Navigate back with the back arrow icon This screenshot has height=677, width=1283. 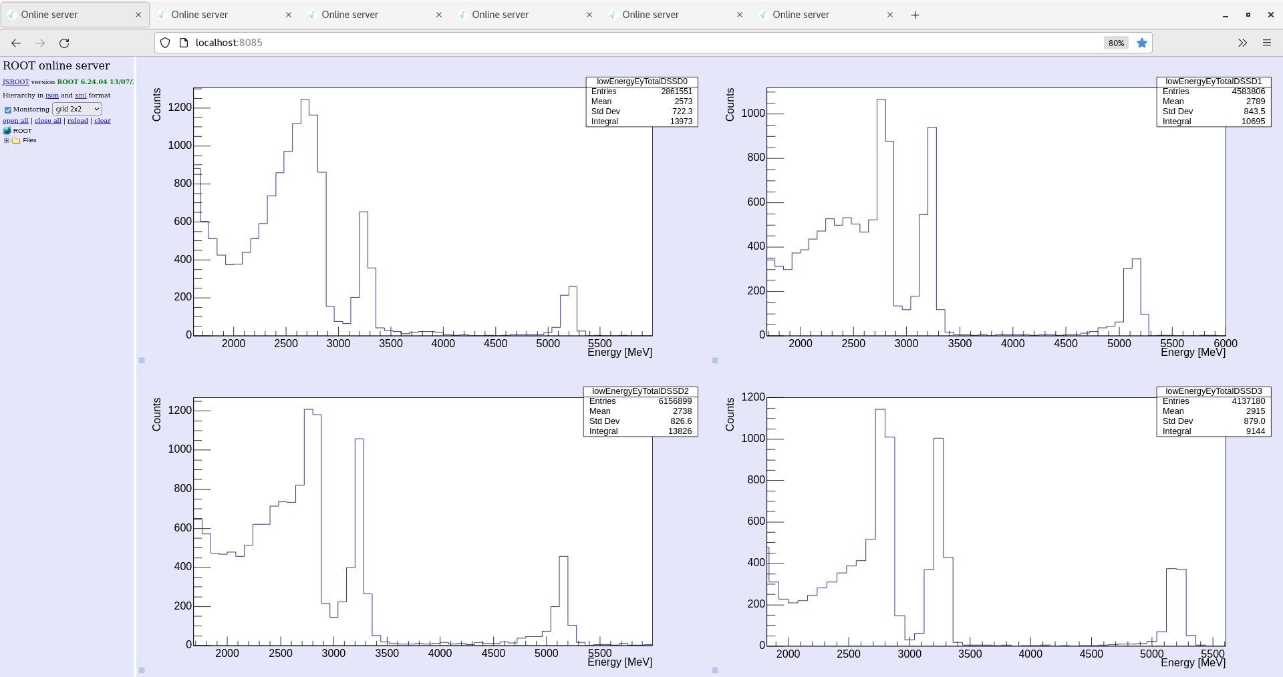click(x=15, y=43)
